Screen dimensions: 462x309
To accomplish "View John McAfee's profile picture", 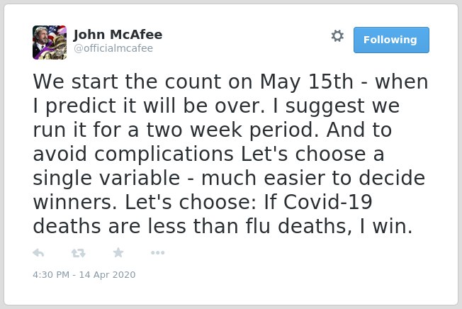I will [x=50, y=43].
